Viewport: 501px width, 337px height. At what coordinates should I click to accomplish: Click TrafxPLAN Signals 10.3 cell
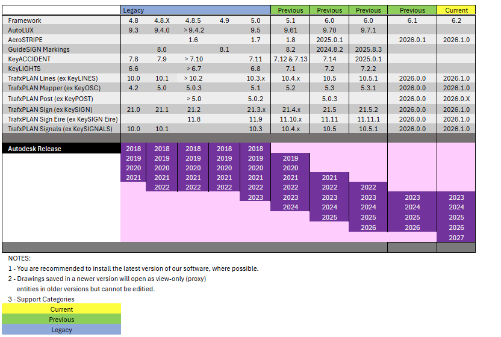click(x=255, y=128)
